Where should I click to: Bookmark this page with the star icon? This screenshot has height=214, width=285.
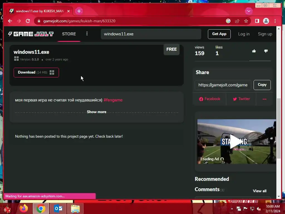(246, 21)
